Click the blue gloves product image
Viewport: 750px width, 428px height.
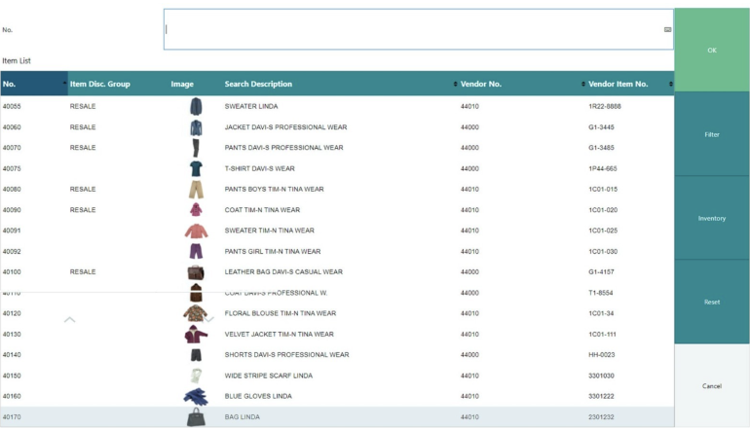(x=196, y=396)
